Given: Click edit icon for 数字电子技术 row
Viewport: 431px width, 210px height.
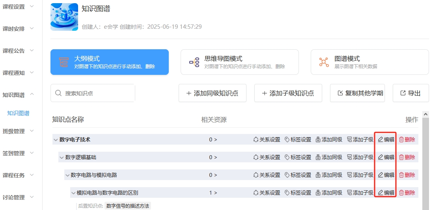Looking at the screenshot, I should [381, 139].
